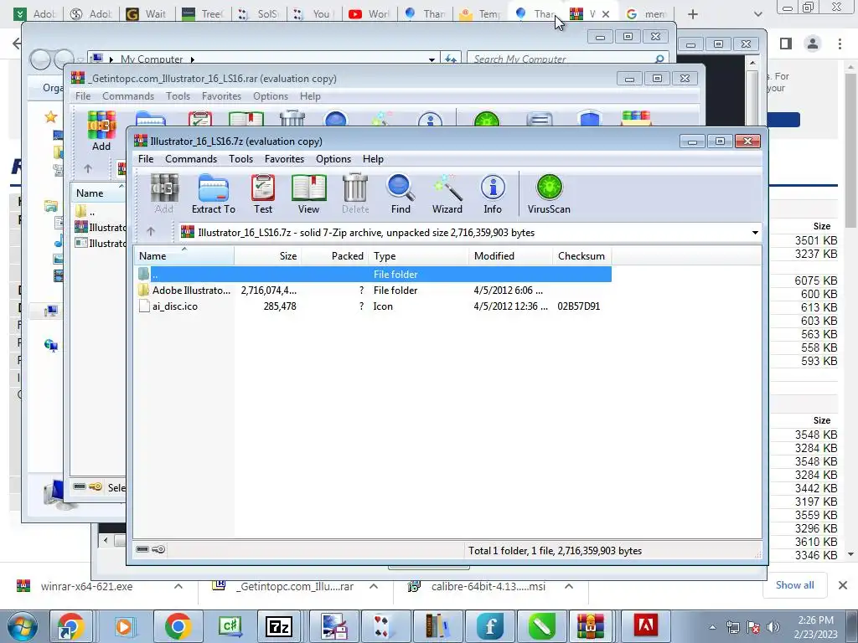Viewport: 858px width, 643px height.
Task: Run VirusScan on the archive
Action: pyautogui.click(x=549, y=193)
